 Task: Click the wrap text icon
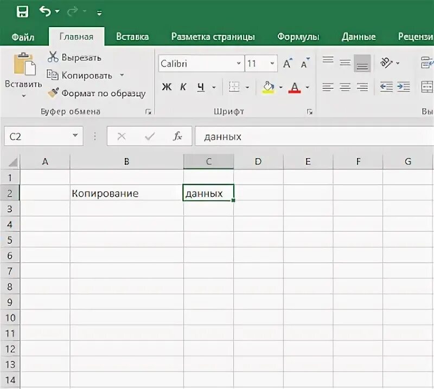[427, 62]
